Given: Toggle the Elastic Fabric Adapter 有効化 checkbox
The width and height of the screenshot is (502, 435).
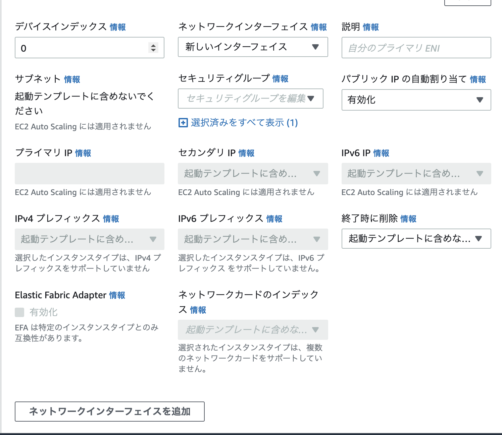Looking at the screenshot, I should (x=19, y=312).
